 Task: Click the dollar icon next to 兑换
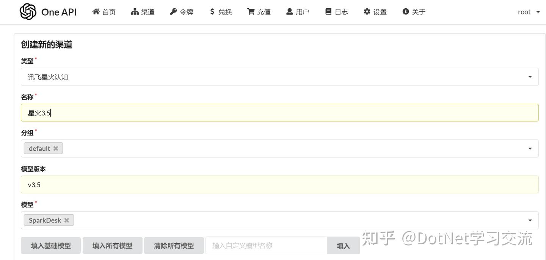212,11
